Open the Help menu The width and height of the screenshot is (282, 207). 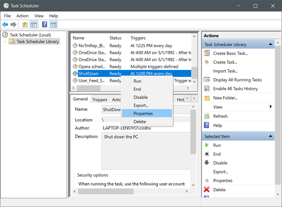(x=54, y=16)
